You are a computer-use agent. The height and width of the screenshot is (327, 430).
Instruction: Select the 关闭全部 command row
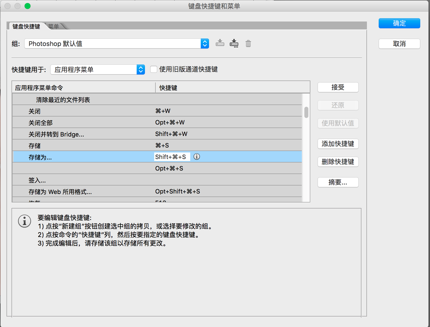(157, 122)
